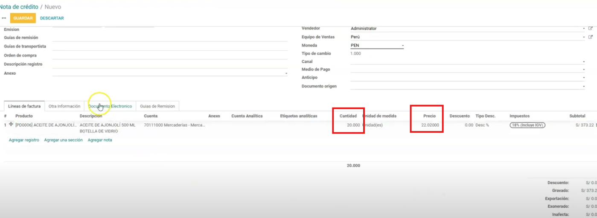Click the 18% (Incluye IGV) tax tag
The image size is (597, 218).
[x=527, y=125]
